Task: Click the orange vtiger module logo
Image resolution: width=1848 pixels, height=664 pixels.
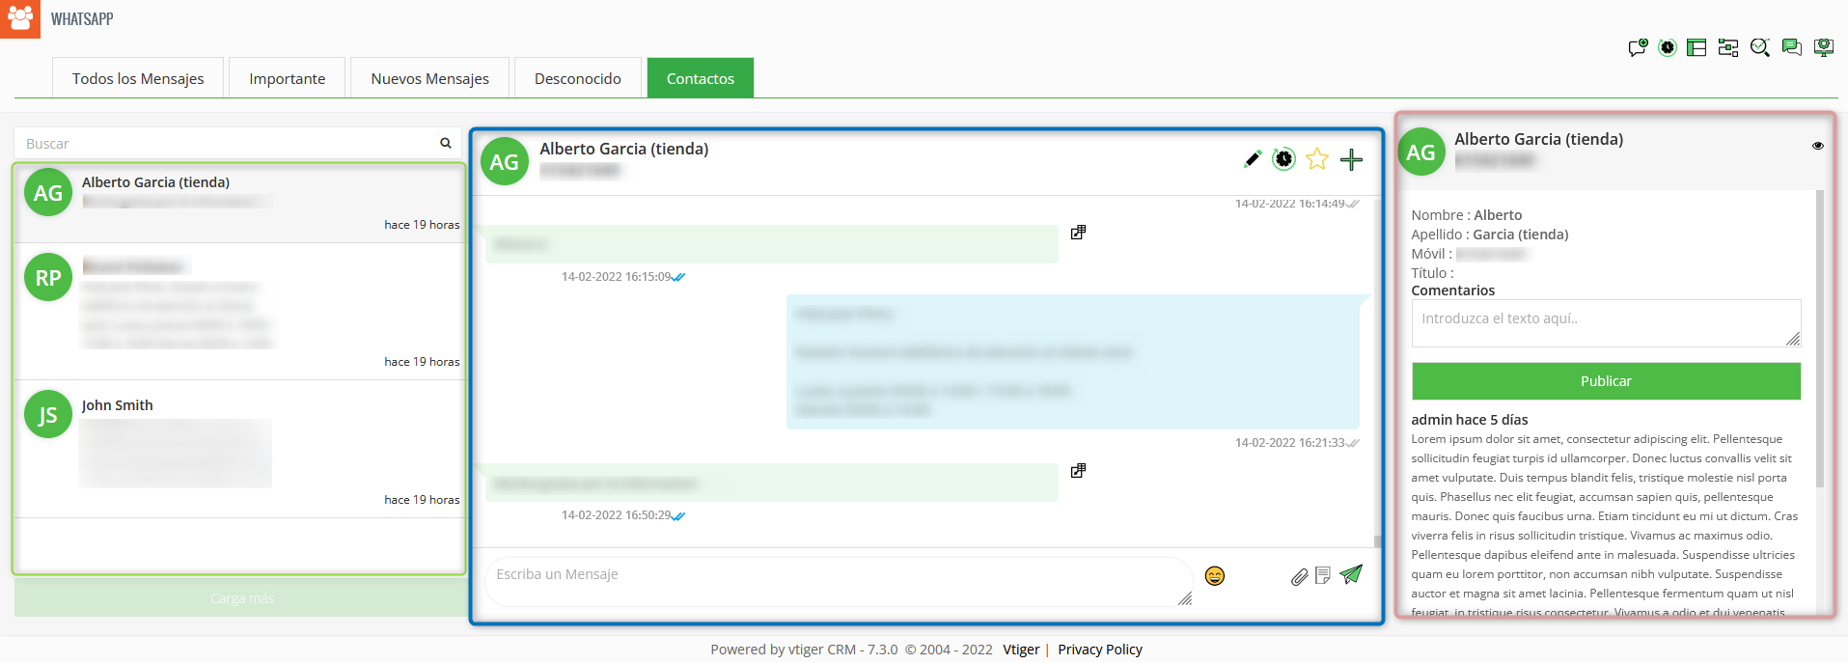Action: tap(20, 19)
